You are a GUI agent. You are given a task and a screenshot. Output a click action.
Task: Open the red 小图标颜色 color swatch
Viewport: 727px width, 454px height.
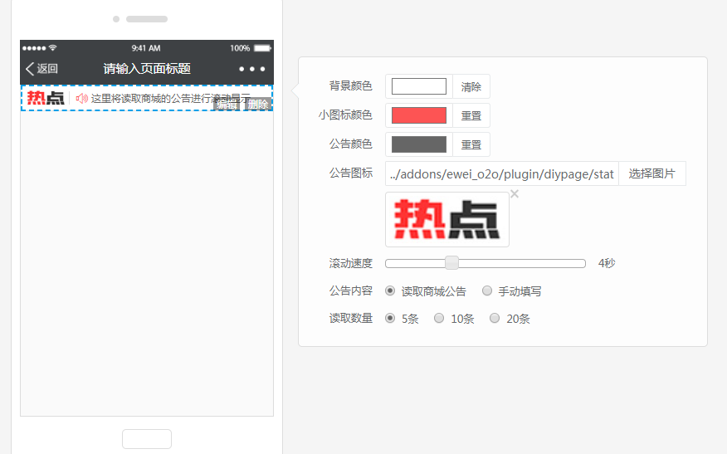(x=419, y=115)
